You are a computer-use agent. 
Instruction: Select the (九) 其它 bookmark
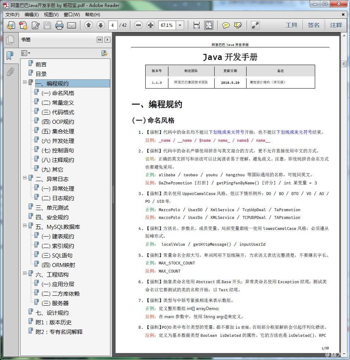pos(52,169)
